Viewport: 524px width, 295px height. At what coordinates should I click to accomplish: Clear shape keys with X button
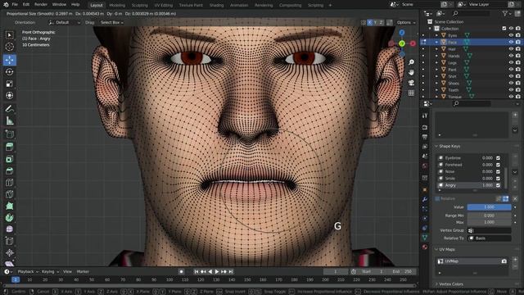click(x=515, y=198)
